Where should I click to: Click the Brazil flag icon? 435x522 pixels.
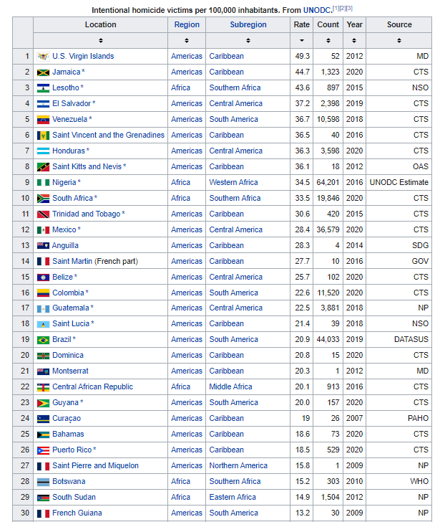(43, 340)
